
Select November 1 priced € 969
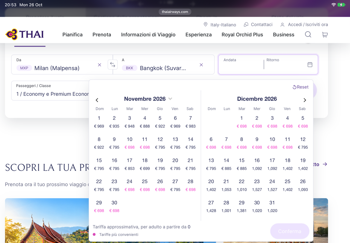pyautogui.click(x=99, y=122)
